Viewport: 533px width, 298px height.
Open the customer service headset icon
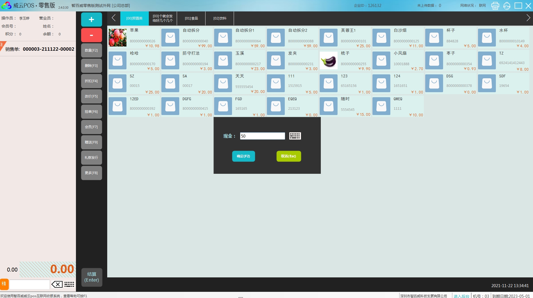pyautogui.click(x=507, y=6)
